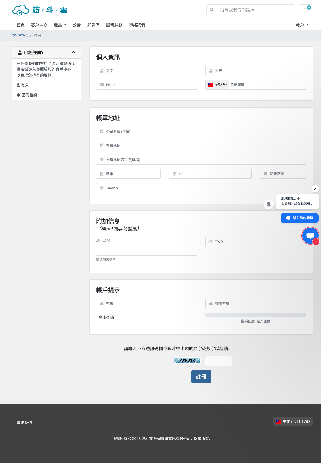Focus the 密碼 password field
This screenshot has width=321, height=463.
[147, 304]
